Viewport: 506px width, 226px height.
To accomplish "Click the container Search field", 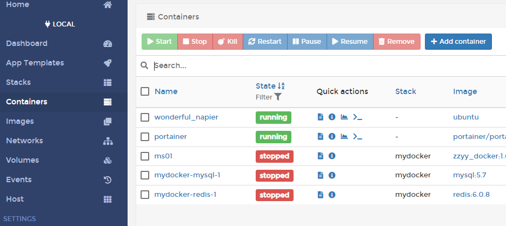I will pos(324,65).
